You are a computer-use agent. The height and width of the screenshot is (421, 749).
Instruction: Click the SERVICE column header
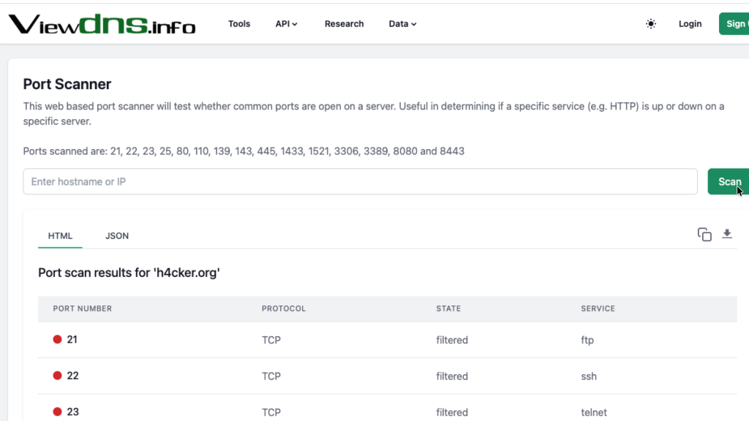[x=598, y=308]
